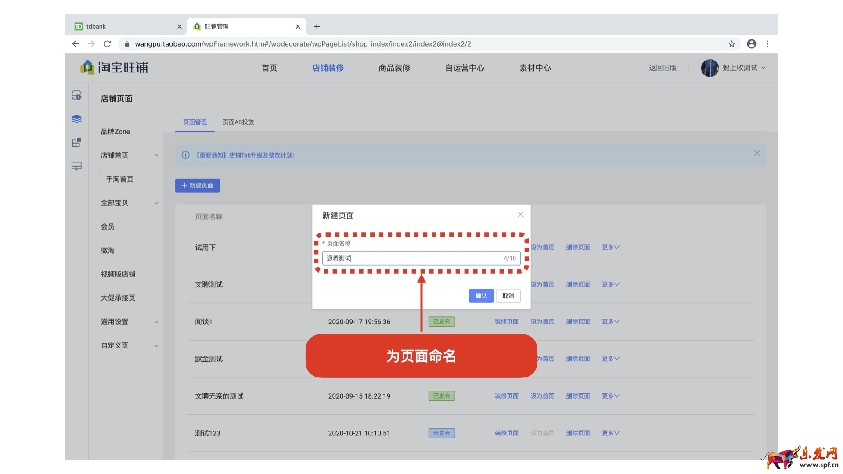Viewport: 843px width, 474px height.
Task: Collapse the 店铺首页 sidebar section
Action: coord(156,155)
